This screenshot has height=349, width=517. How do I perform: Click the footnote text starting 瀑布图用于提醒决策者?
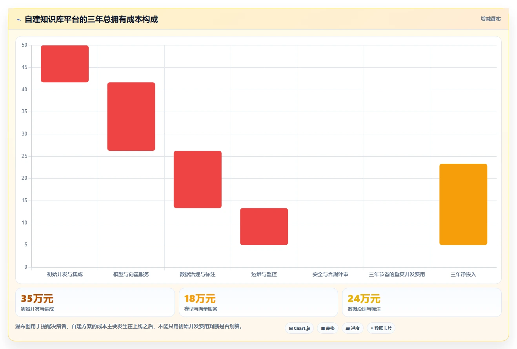tap(129, 326)
